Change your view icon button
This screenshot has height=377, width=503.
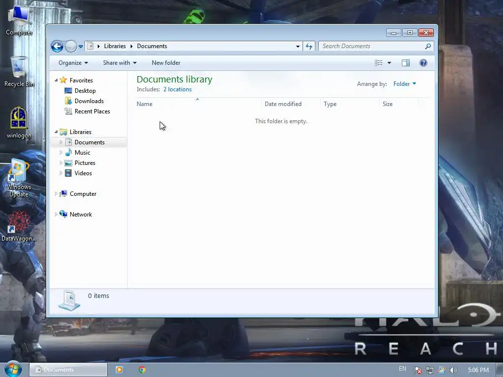[379, 63]
